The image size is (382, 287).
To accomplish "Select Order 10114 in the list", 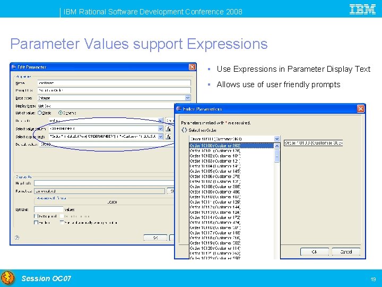I will click(x=231, y=217).
